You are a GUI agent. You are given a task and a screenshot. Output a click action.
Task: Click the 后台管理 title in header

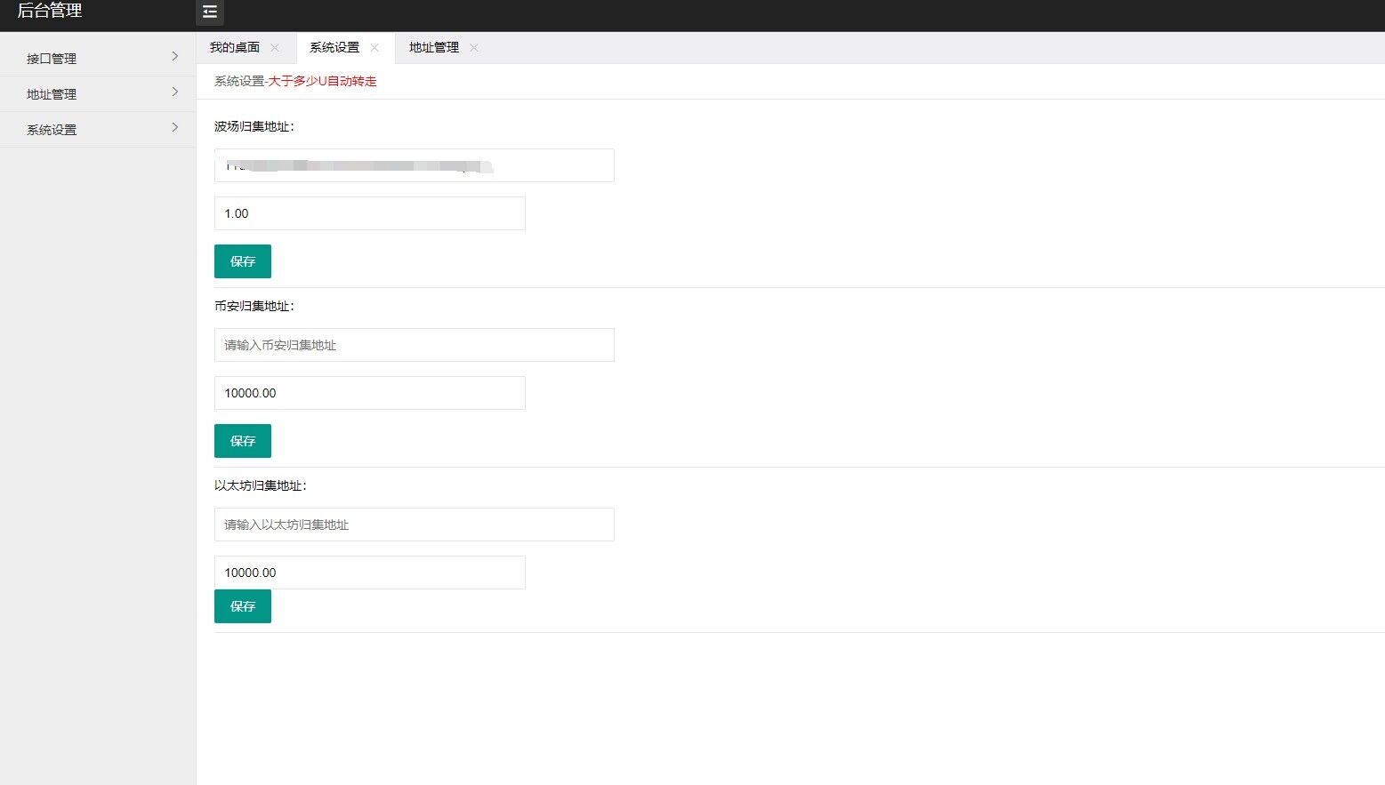(50, 12)
